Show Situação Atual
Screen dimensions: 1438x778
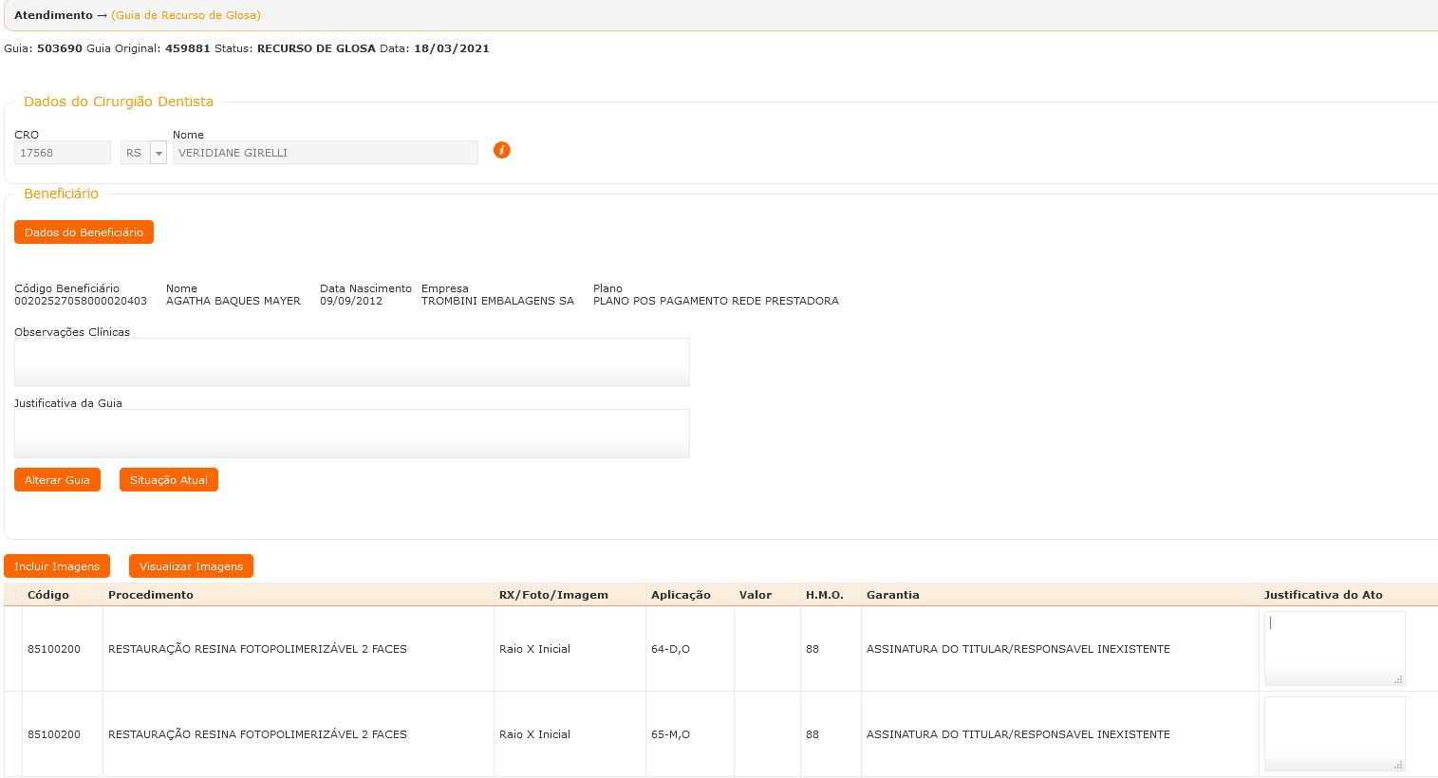point(168,480)
